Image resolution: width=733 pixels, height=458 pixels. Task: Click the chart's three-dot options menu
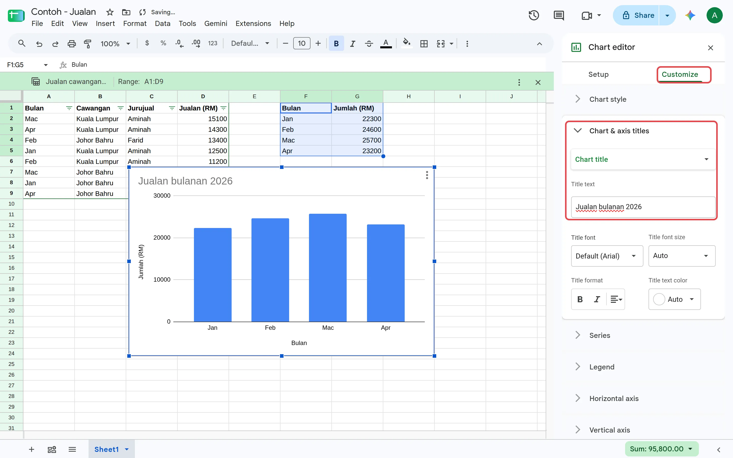pyautogui.click(x=427, y=175)
